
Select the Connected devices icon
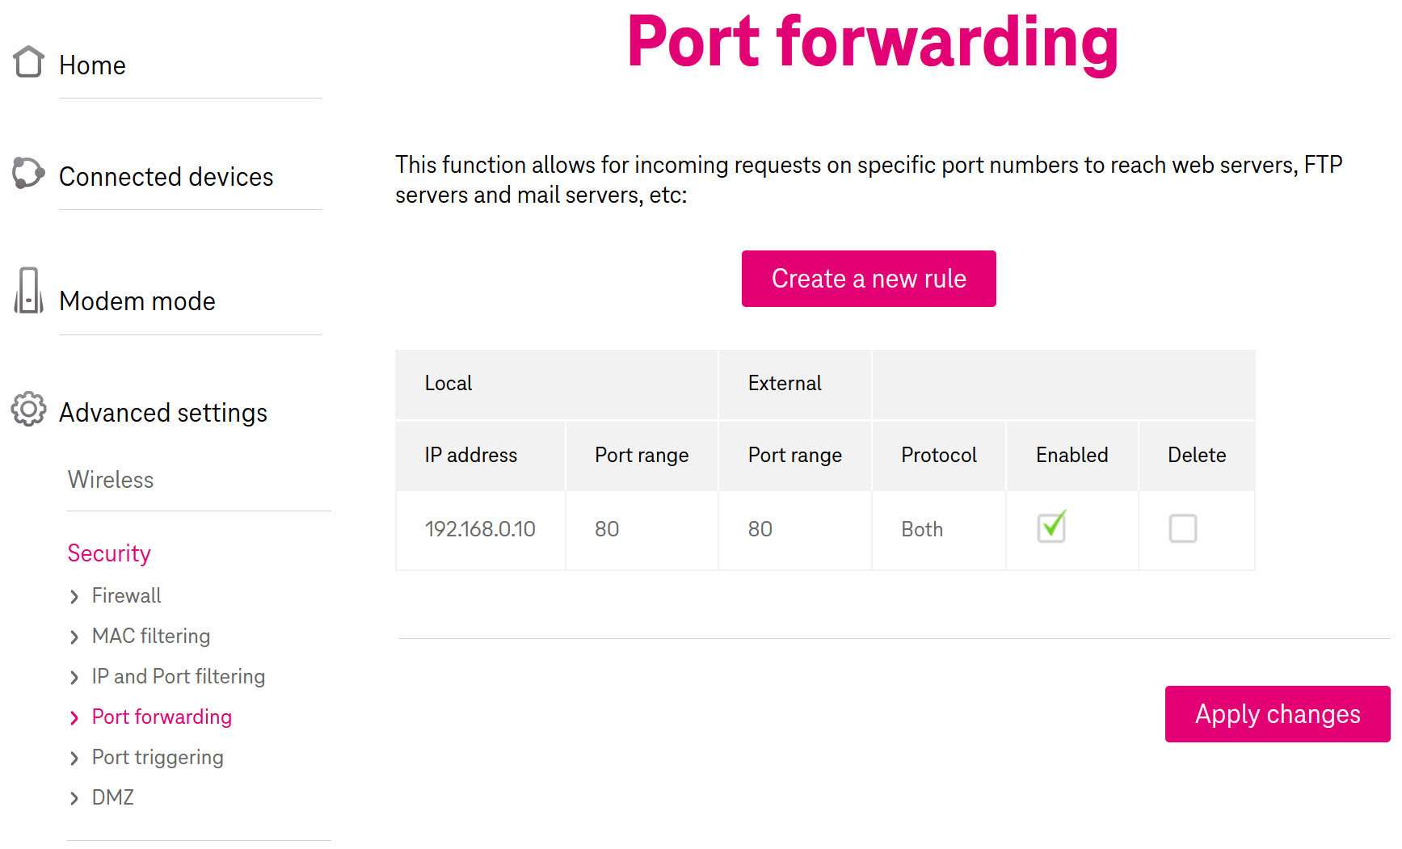pos(27,172)
